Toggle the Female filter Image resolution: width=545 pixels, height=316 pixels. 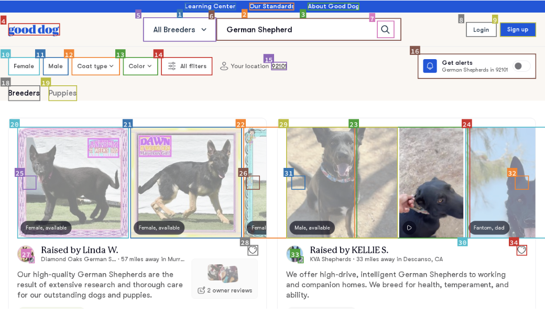click(x=23, y=66)
